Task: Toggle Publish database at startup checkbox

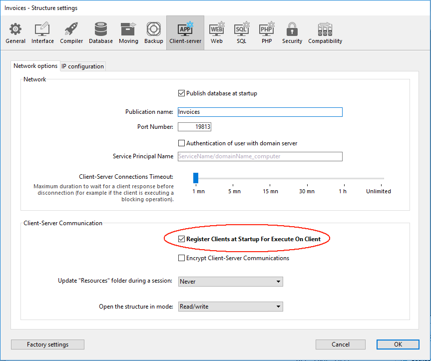Action: [182, 93]
